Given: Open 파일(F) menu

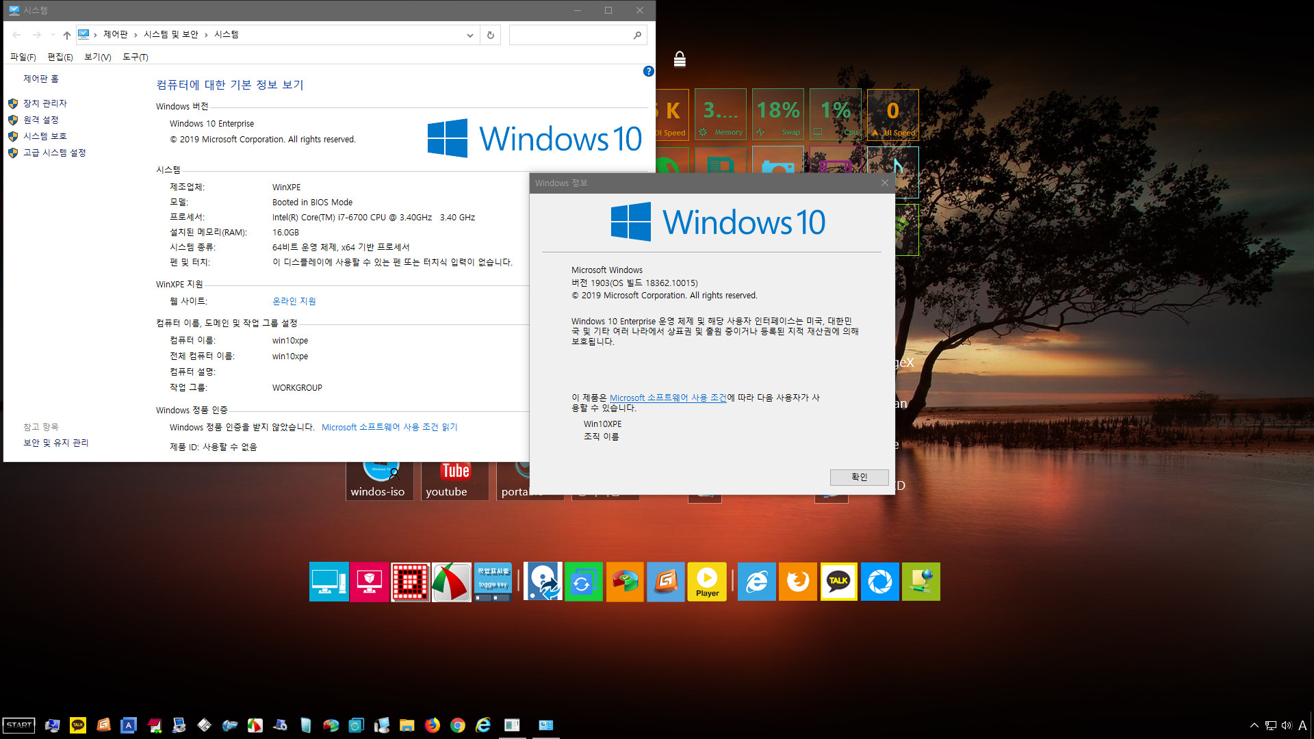Looking at the screenshot, I should tap(23, 57).
